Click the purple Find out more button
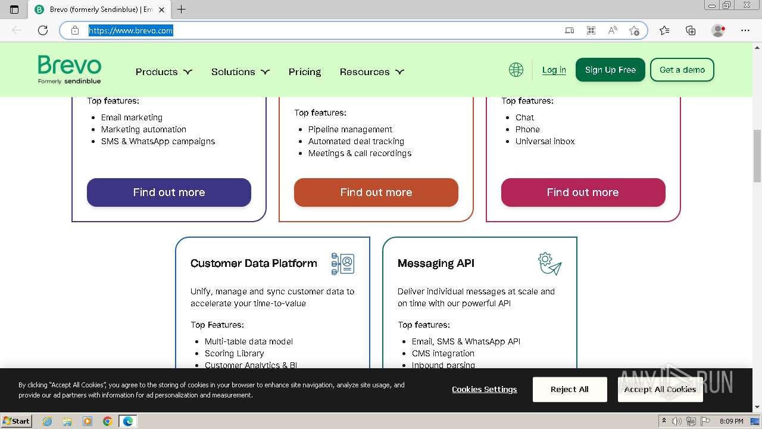The width and height of the screenshot is (762, 429). tap(169, 192)
